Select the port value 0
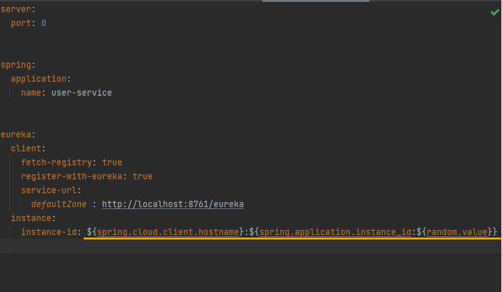The width and height of the screenshot is (502, 292). tap(44, 23)
